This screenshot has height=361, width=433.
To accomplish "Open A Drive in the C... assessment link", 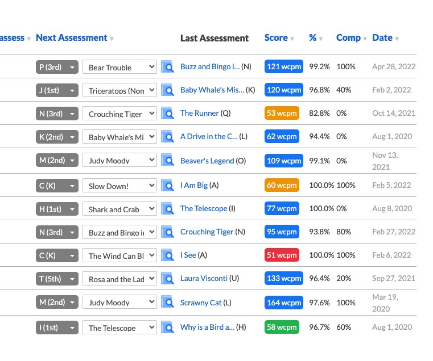I will point(209,137).
